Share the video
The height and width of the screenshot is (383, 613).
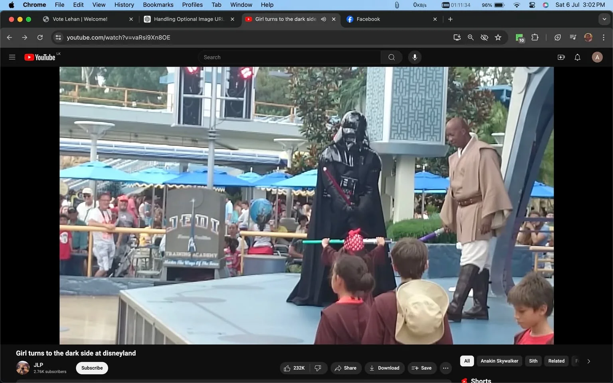[346, 368]
